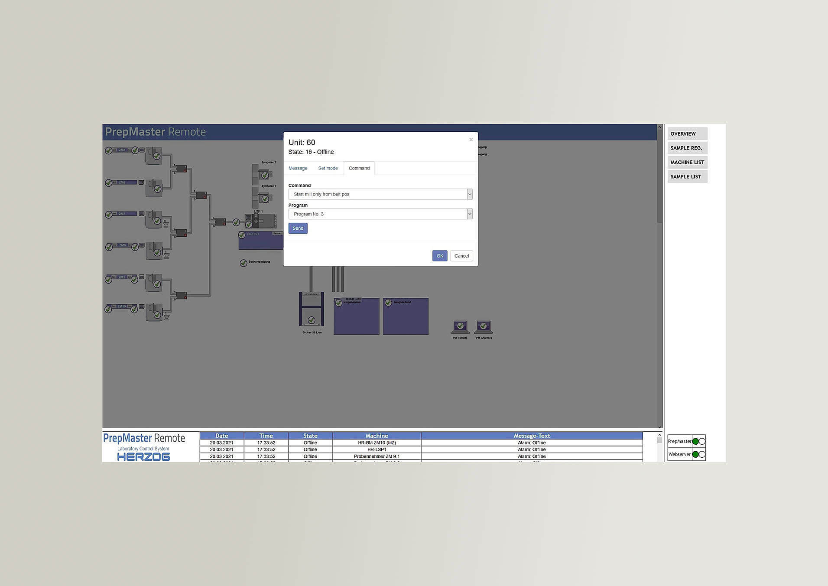Select the HR-LSP1 machine cell in log
This screenshot has width=828, height=586.
(377, 449)
